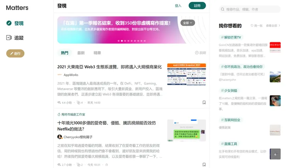Focus the search input field
286x168 pixels.
(250, 9)
